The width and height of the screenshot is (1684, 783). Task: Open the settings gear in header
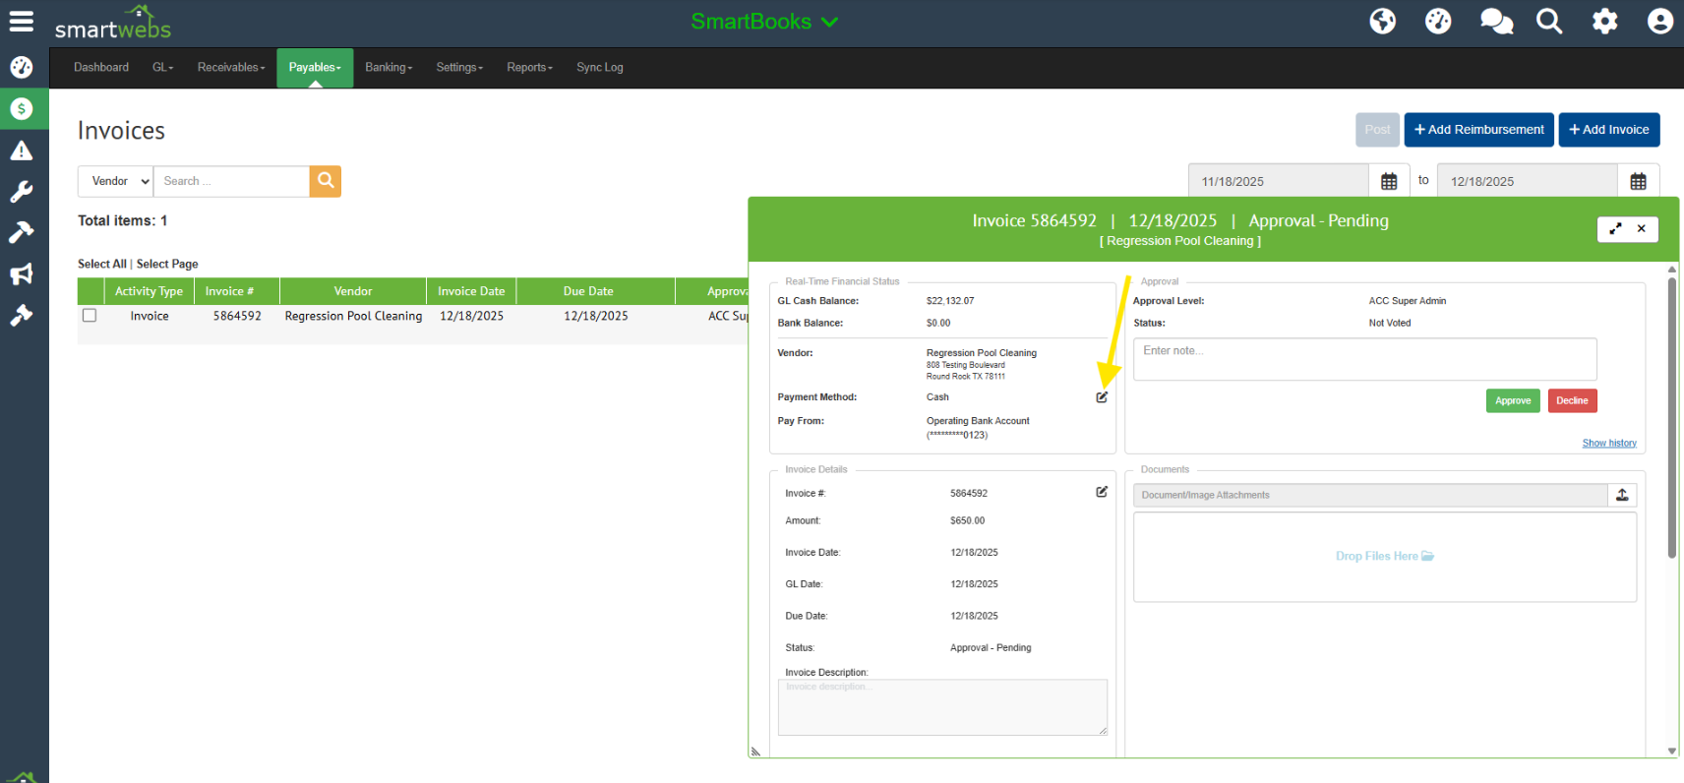click(1604, 22)
